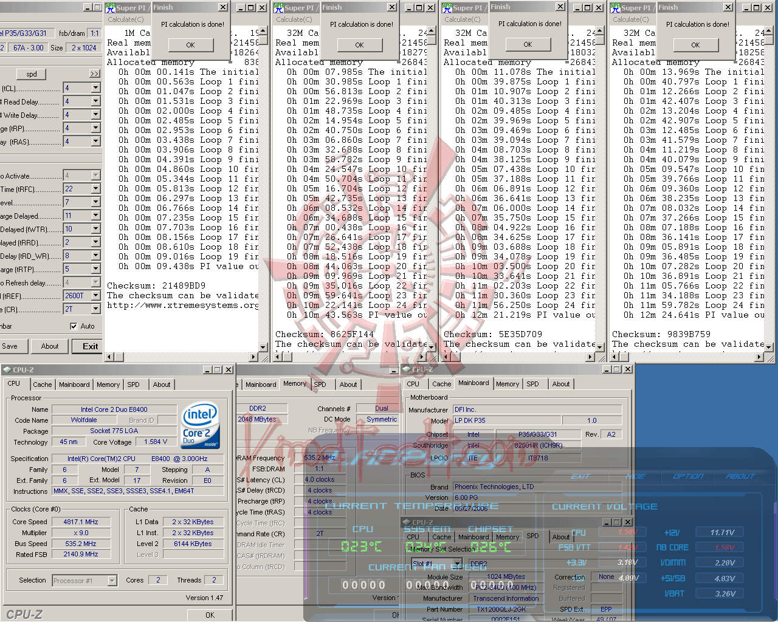Image resolution: width=778 pixels, height=622 pixels.
Task: Select SPD tab in the DDR2 Dual-channel CPU-Z window
Action: 320,384
